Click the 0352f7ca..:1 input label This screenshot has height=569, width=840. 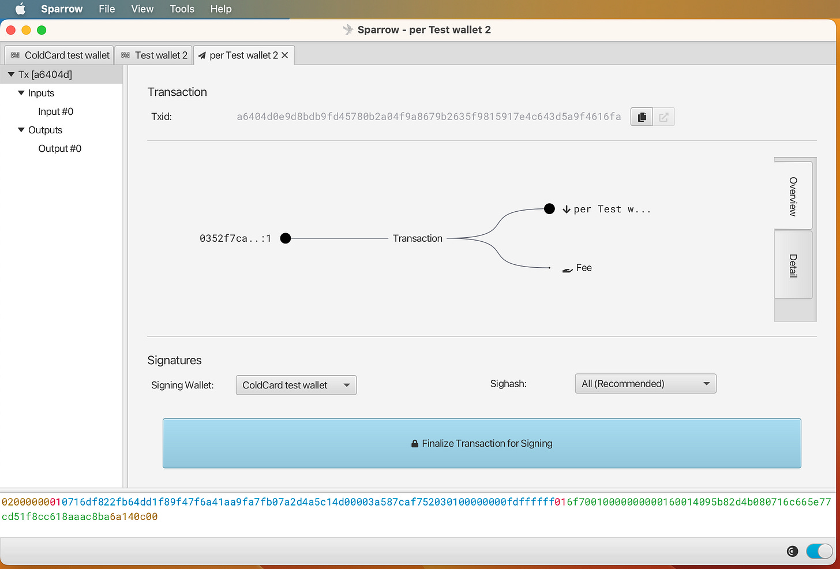click(x=235, y=238)
